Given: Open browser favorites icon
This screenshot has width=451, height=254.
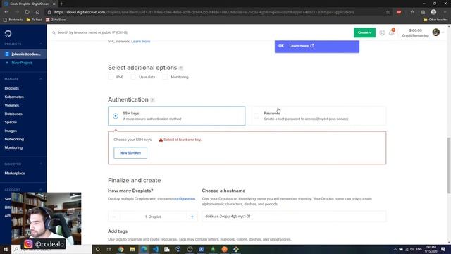Looking at the screenshot, I should point(412,12).
